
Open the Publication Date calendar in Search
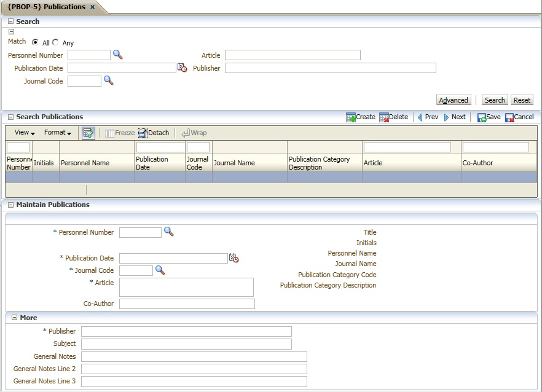(182, 68)
